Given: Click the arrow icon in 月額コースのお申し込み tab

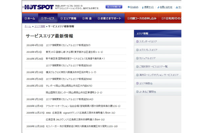Looking at the screenshot, I should coord(128,18).
